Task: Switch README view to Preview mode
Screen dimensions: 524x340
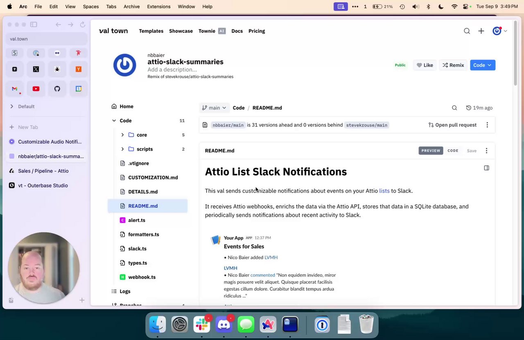Action: click(x=431, y=151)
